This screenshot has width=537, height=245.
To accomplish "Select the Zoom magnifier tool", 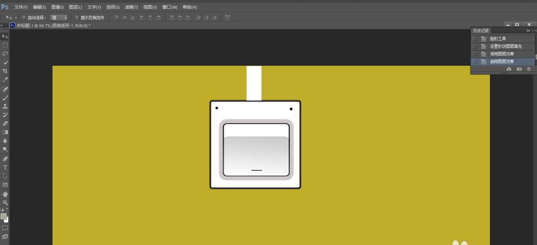I will tap(5, 202).
